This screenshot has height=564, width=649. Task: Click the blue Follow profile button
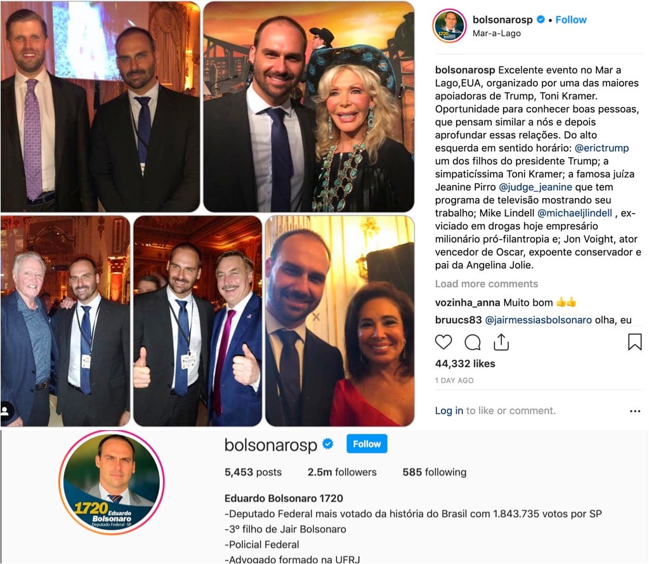367,443
